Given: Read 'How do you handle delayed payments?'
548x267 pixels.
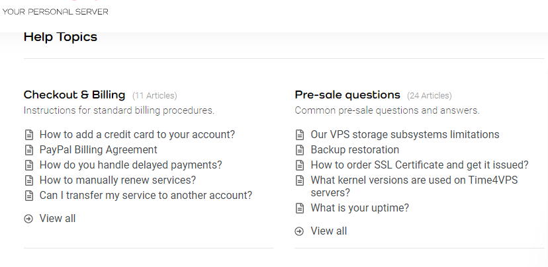Looking at the screenshot, I should tap(130, 165).
